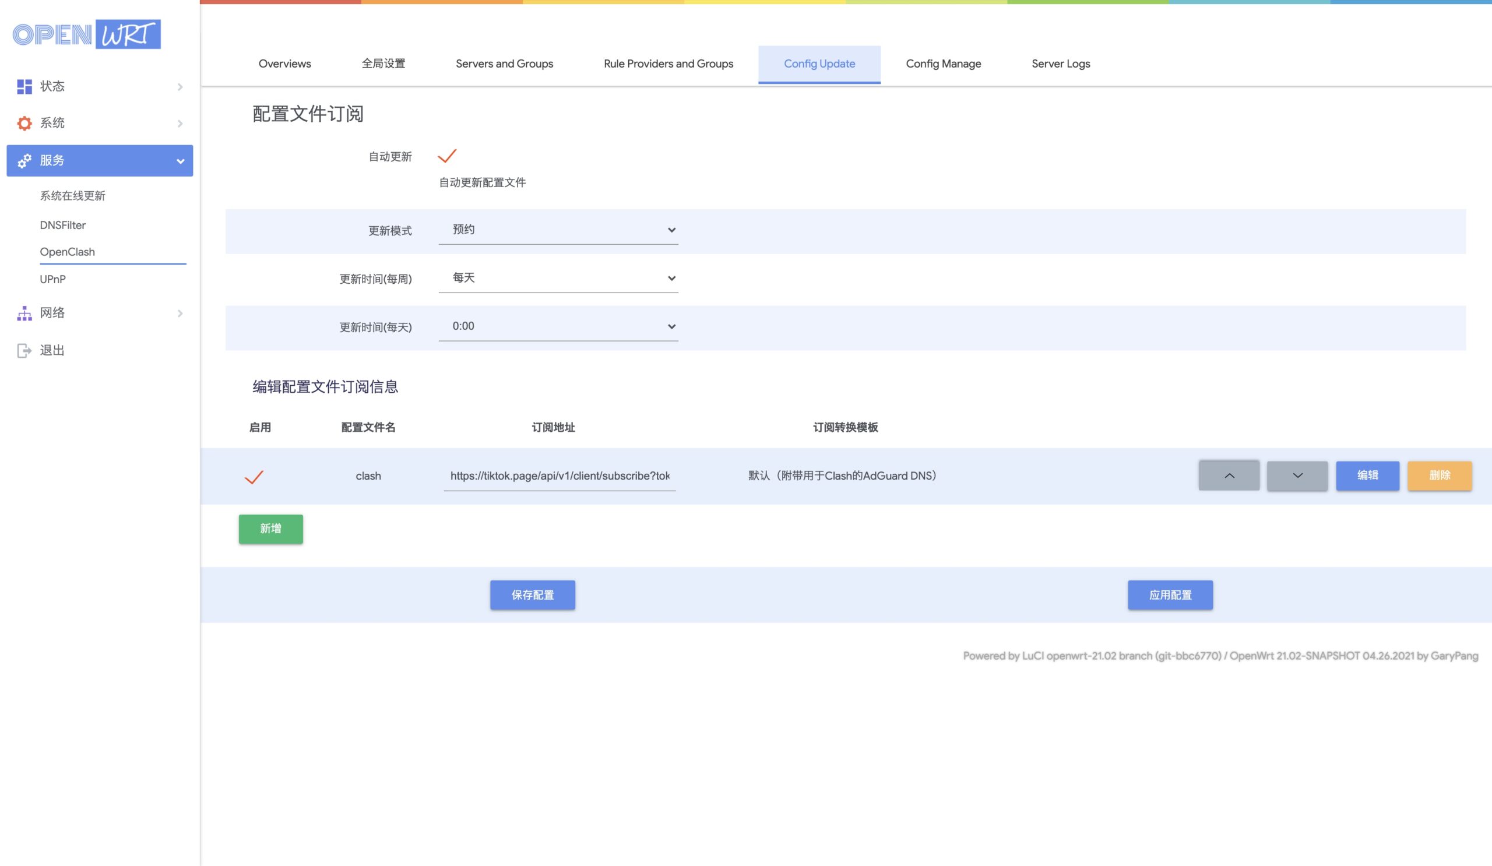
Task: Open the daily update time 0:00 dropdown
Action: [558, 326]
